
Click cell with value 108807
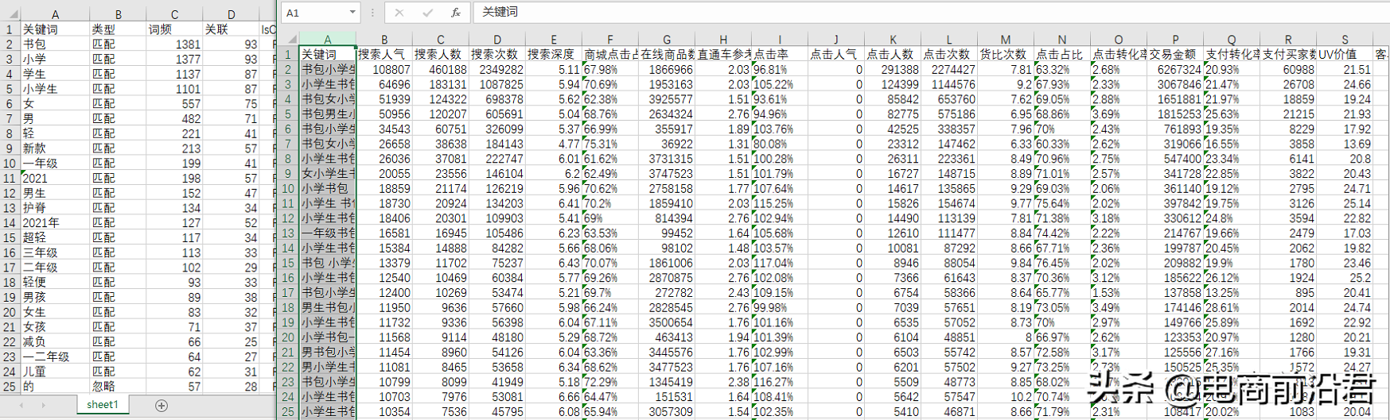(384, 70)
